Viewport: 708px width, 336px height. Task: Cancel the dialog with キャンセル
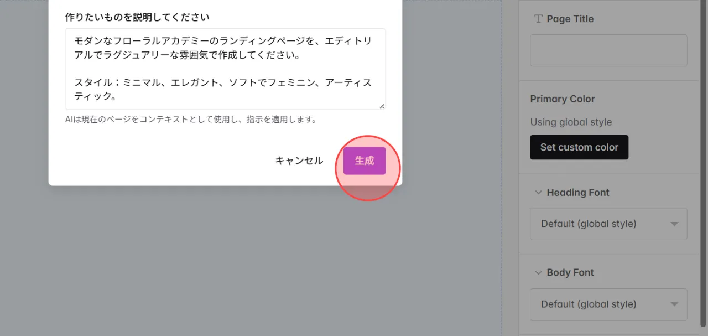pyautogui.click(x=299, y=161)
